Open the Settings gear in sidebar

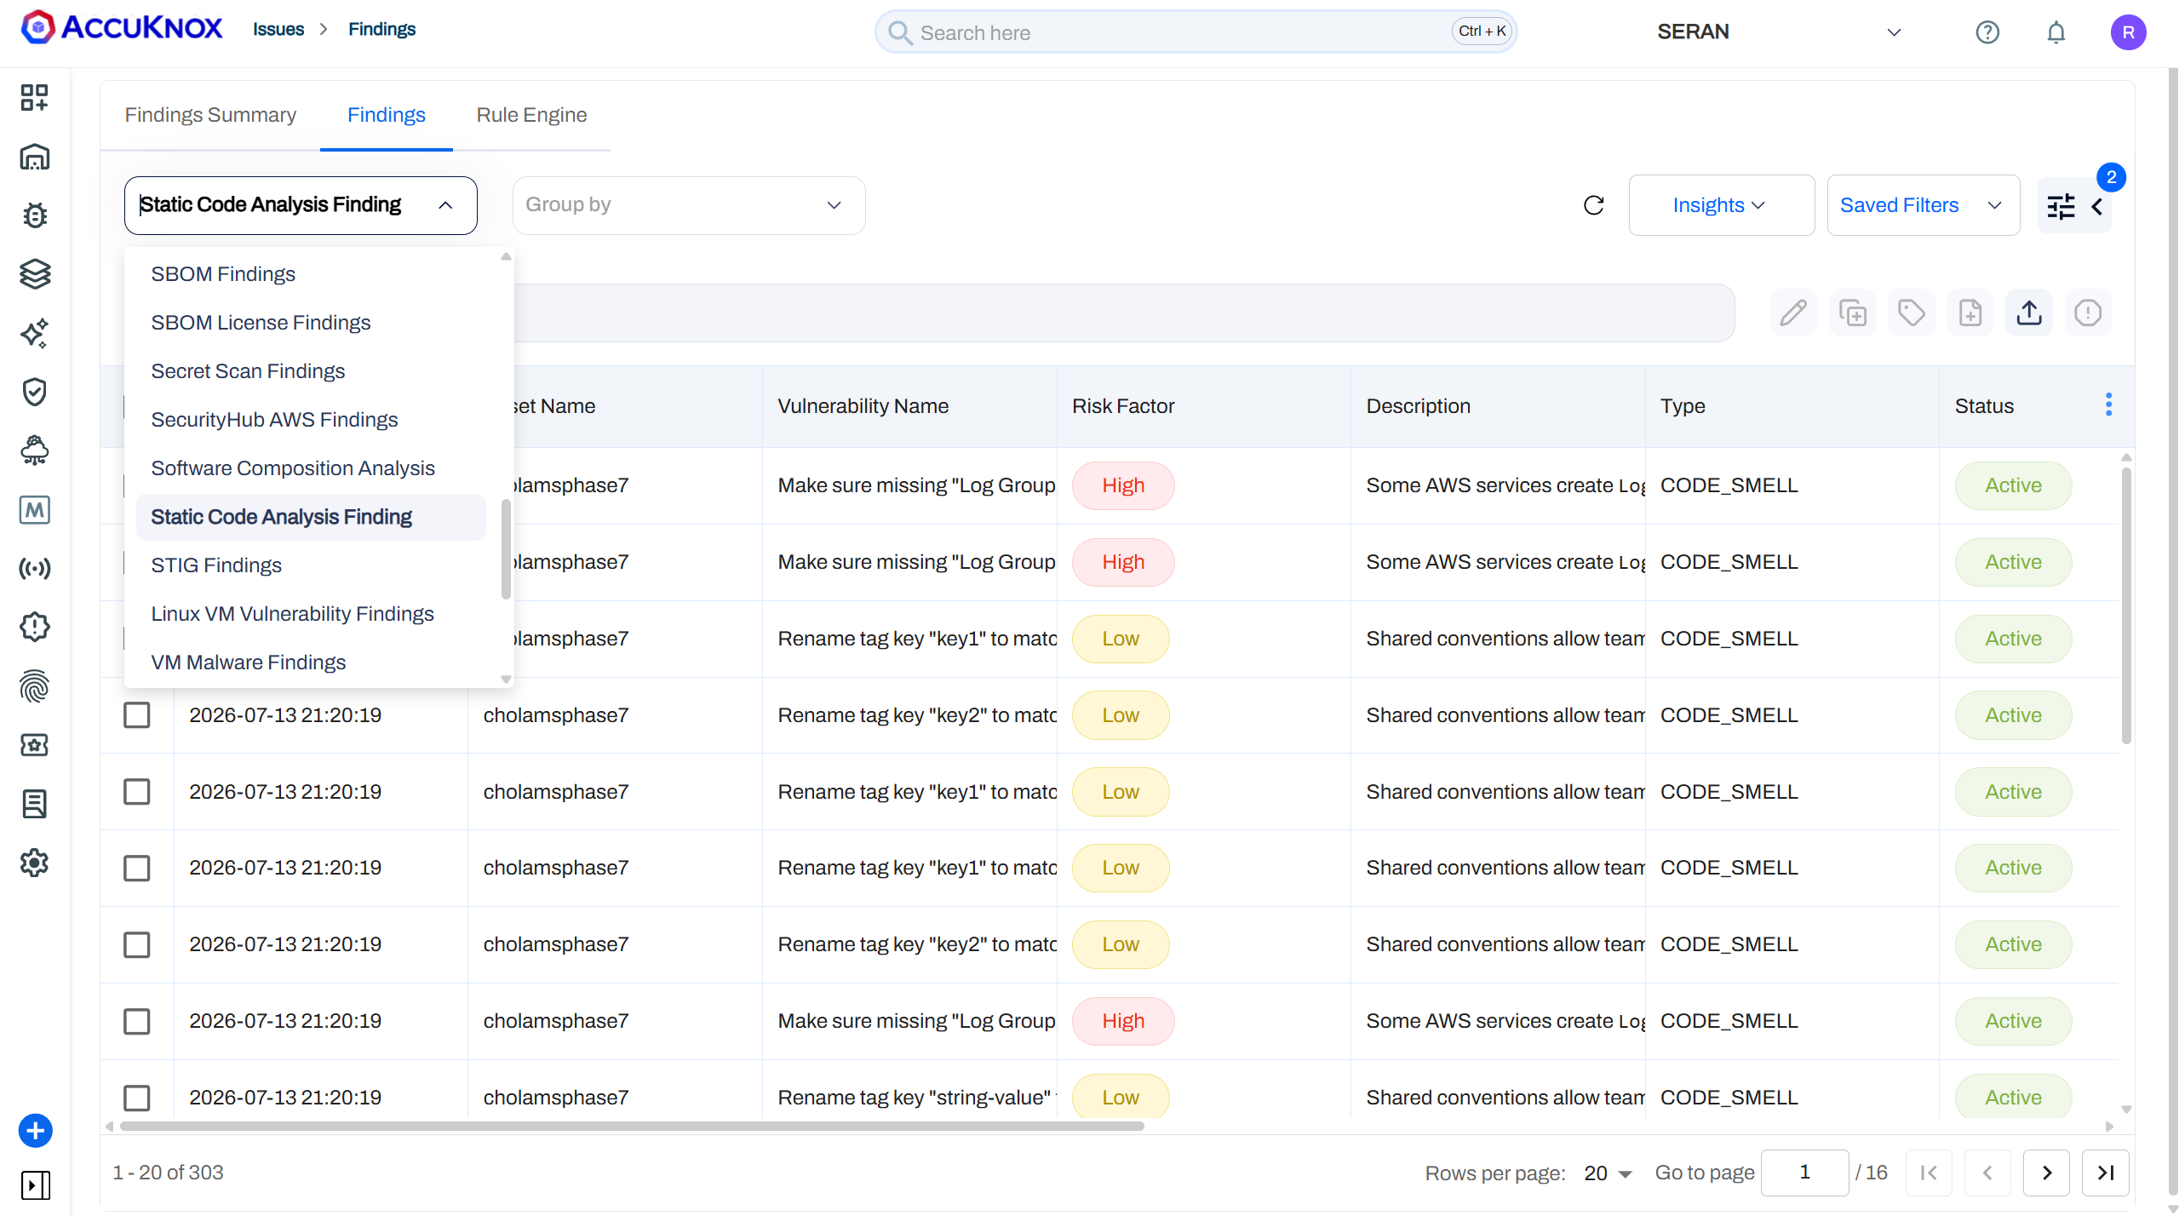point(35,863)
